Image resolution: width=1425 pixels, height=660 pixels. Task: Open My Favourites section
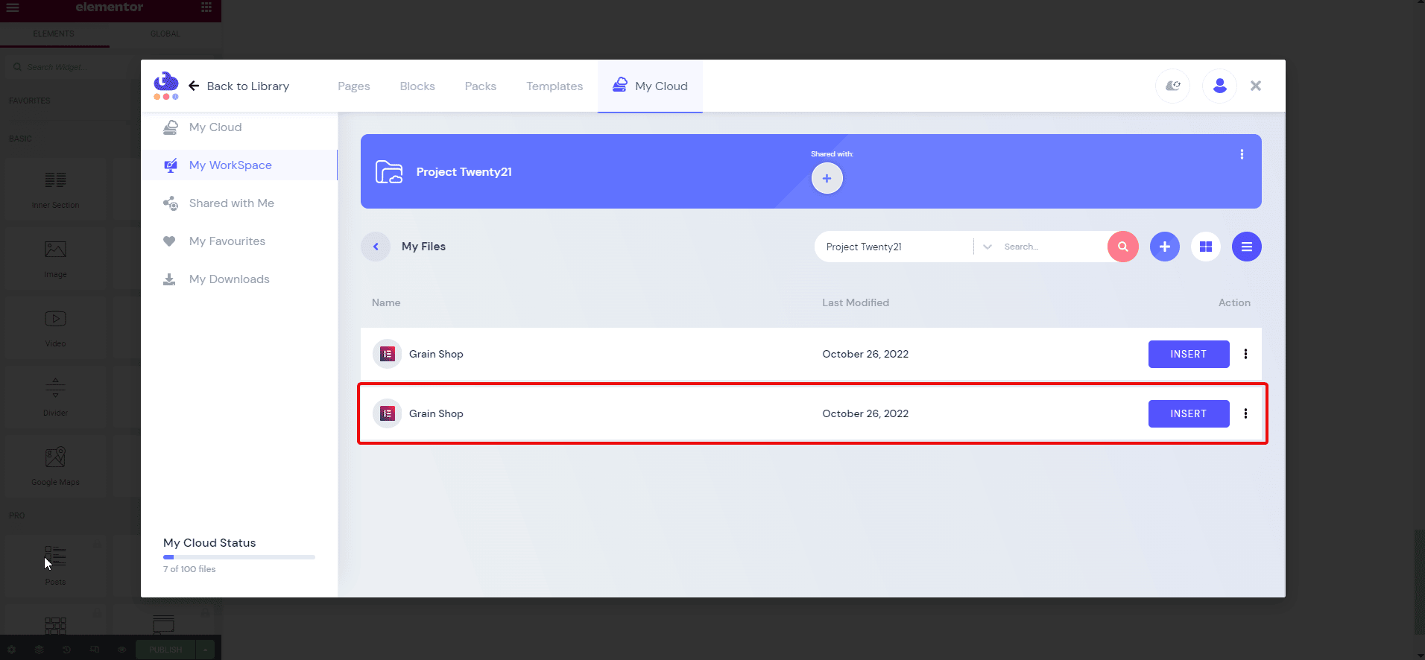point(239,241)
